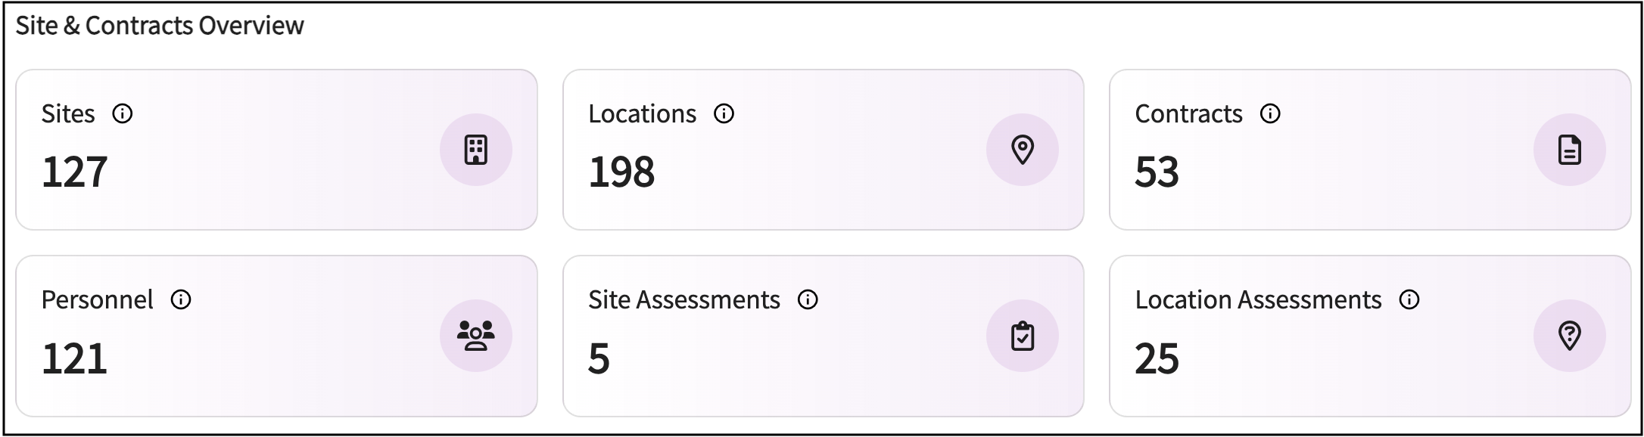
Task: Select the Sites count 127
Action: pos(74,172)
